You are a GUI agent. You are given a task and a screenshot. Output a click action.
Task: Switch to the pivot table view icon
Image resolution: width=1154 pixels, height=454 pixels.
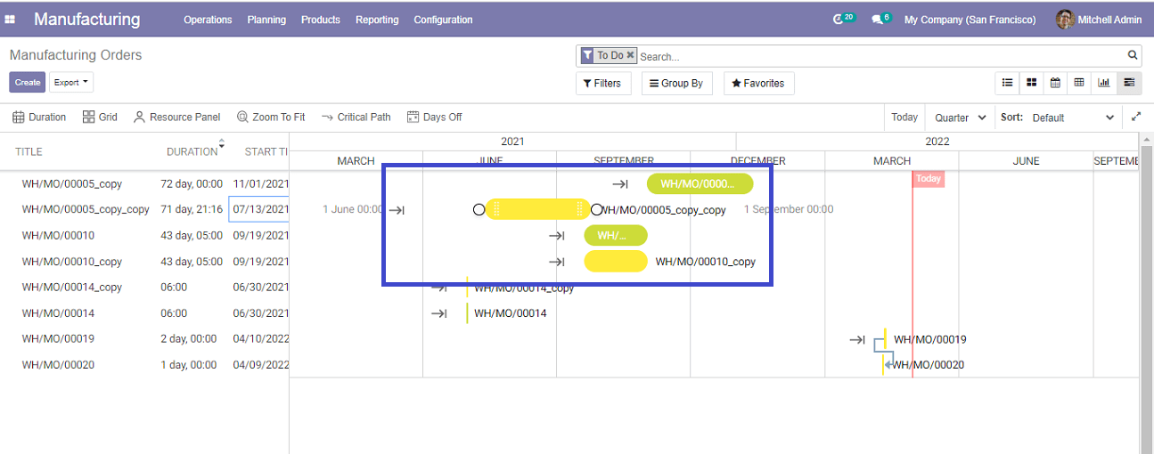[1079, 83]
